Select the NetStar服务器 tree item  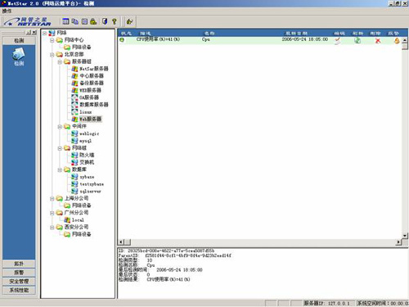click(94, 69)
